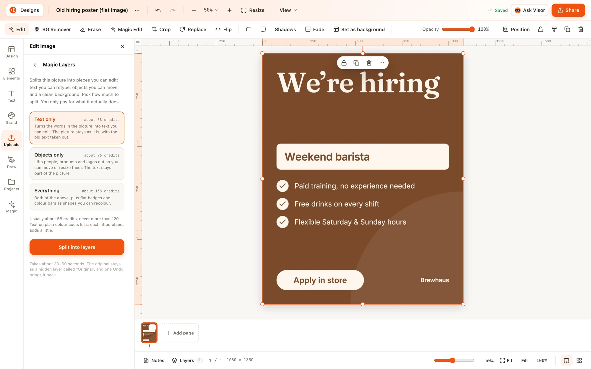Screen dimensions: 591x369
Task: Open the Magic sidebar panel
Action: tap(12, 207)
